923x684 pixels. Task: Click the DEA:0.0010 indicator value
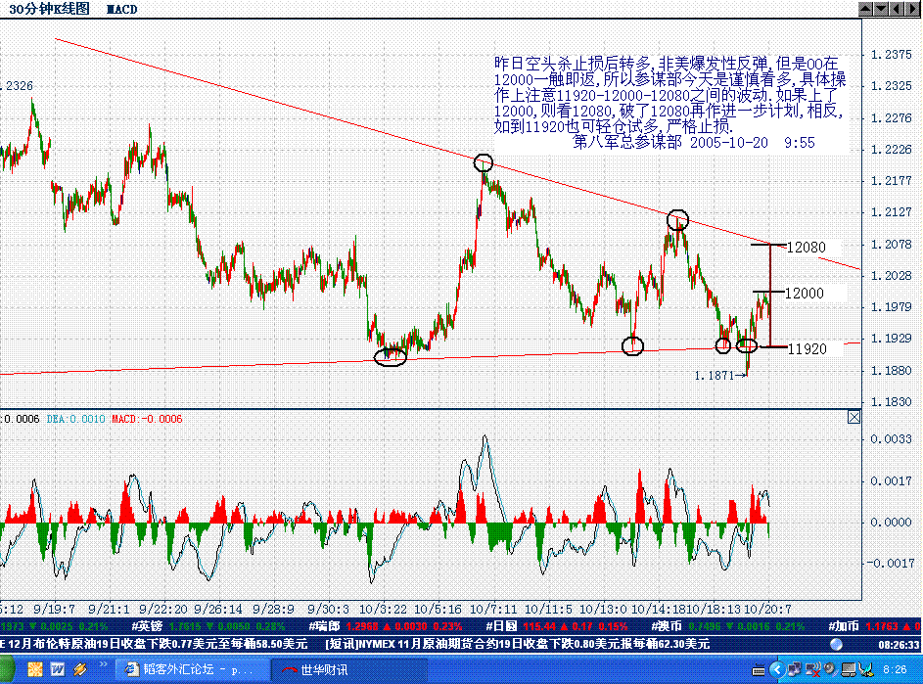pos(75,419)
